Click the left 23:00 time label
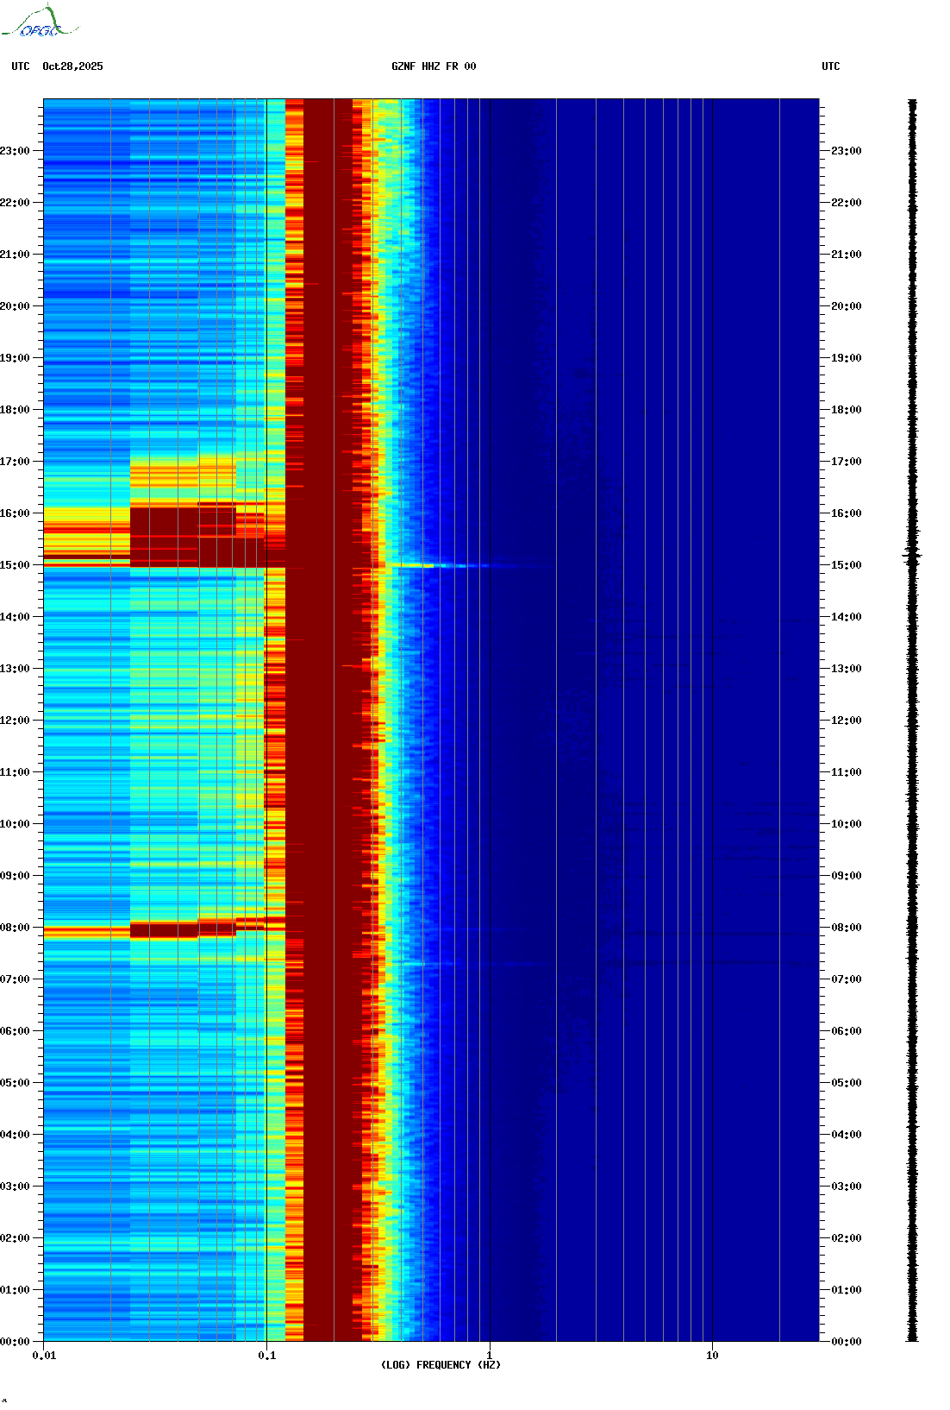 [x=15, y=151]
